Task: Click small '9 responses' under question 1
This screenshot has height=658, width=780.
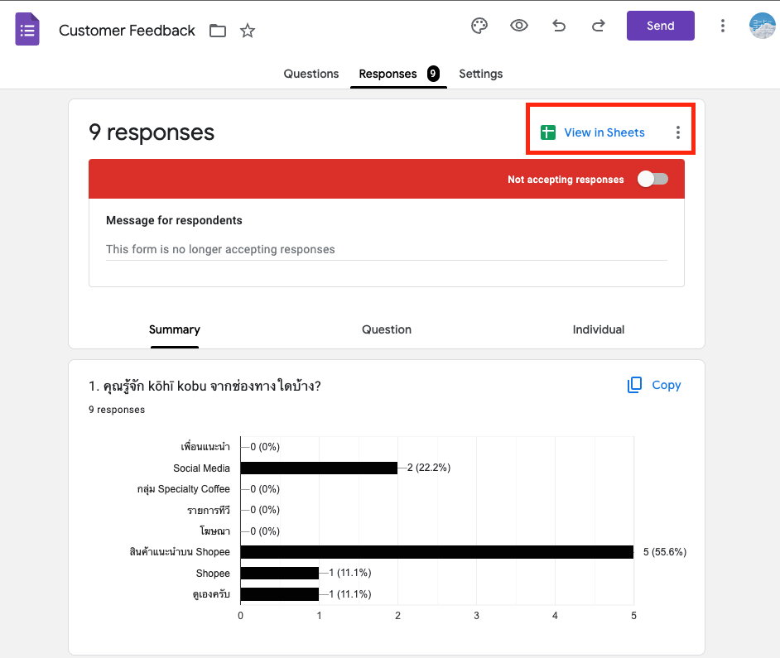Action: pos(117,410)
